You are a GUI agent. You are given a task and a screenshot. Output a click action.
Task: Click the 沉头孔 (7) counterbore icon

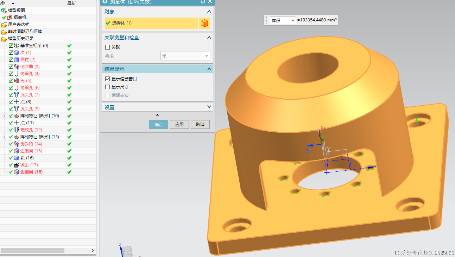(17, 95)
